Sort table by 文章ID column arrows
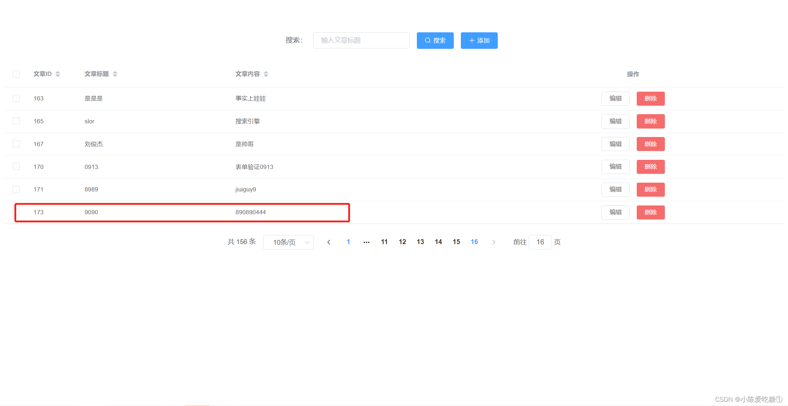Image resolution: width=788 pixels, height=406 pixels. point(58,74)
